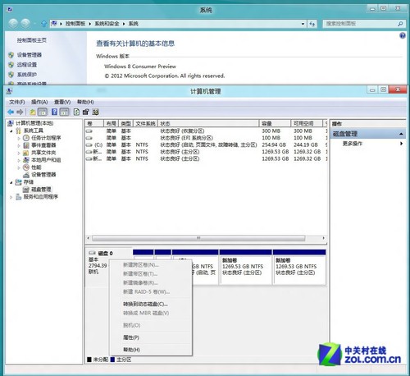Viewport: 410px width, 376px height.
Task: Open the 操作(A) menu
Action: (39, 102)
